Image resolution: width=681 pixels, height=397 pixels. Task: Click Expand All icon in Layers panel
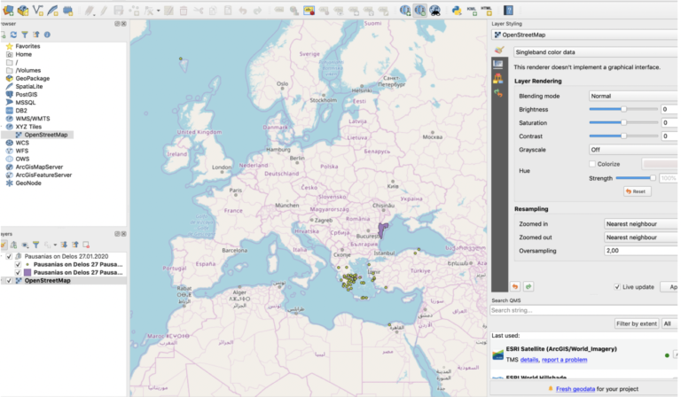pos(64,245)
